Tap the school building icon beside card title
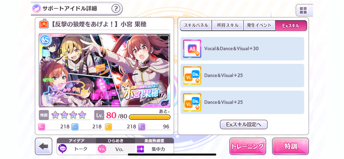Image resolution: width=344 pixels, height=159 pixels. coord(43,24)
